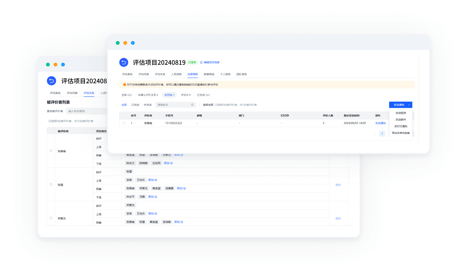467x277 pixels.
Task: Filter by 未确认评价关系 0 status
Action: [148, 95]
